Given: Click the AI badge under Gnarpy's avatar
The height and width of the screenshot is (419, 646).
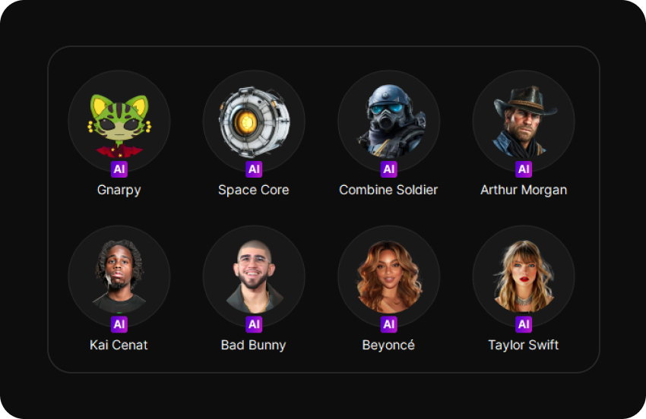Looking at the screenshot, I should [119, 169].
